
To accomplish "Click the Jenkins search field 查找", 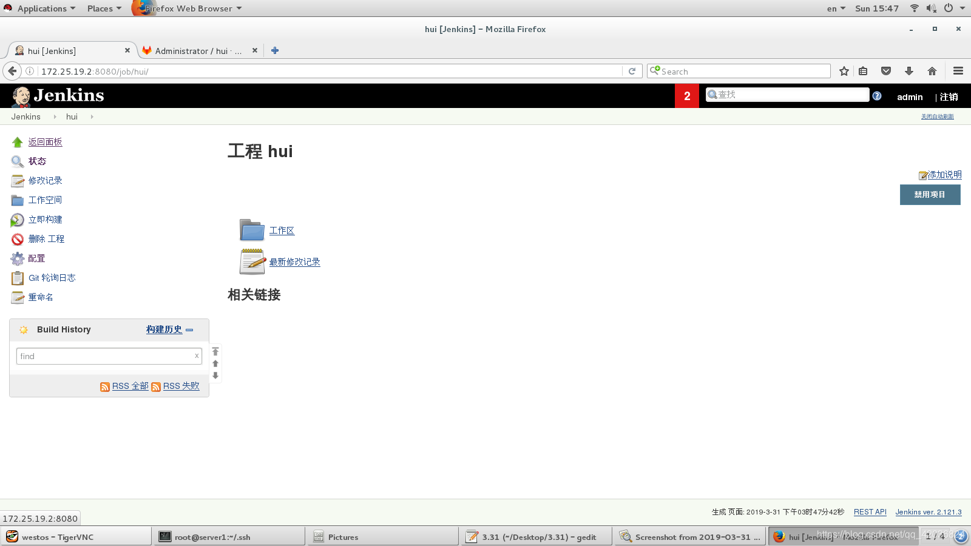I will pyautogui.click(x=788, y=95).
